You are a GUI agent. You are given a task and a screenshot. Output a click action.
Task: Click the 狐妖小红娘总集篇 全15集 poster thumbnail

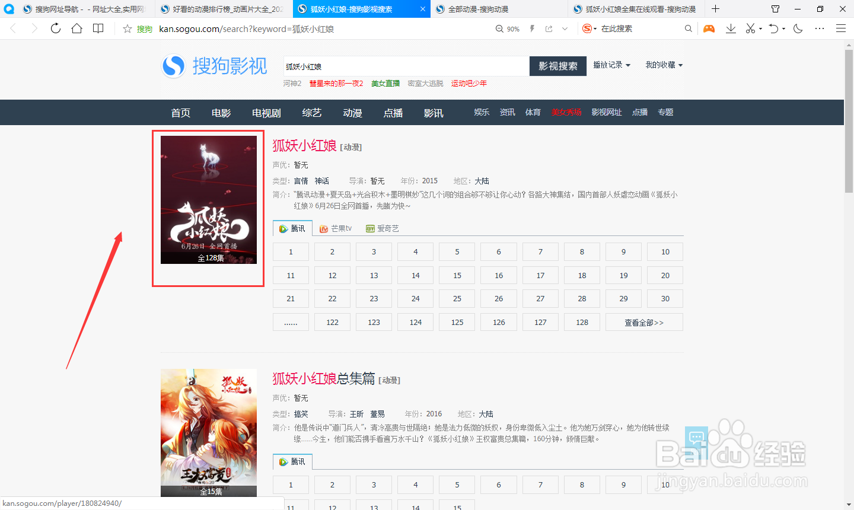pyautogui.click(x=209, y=433)
